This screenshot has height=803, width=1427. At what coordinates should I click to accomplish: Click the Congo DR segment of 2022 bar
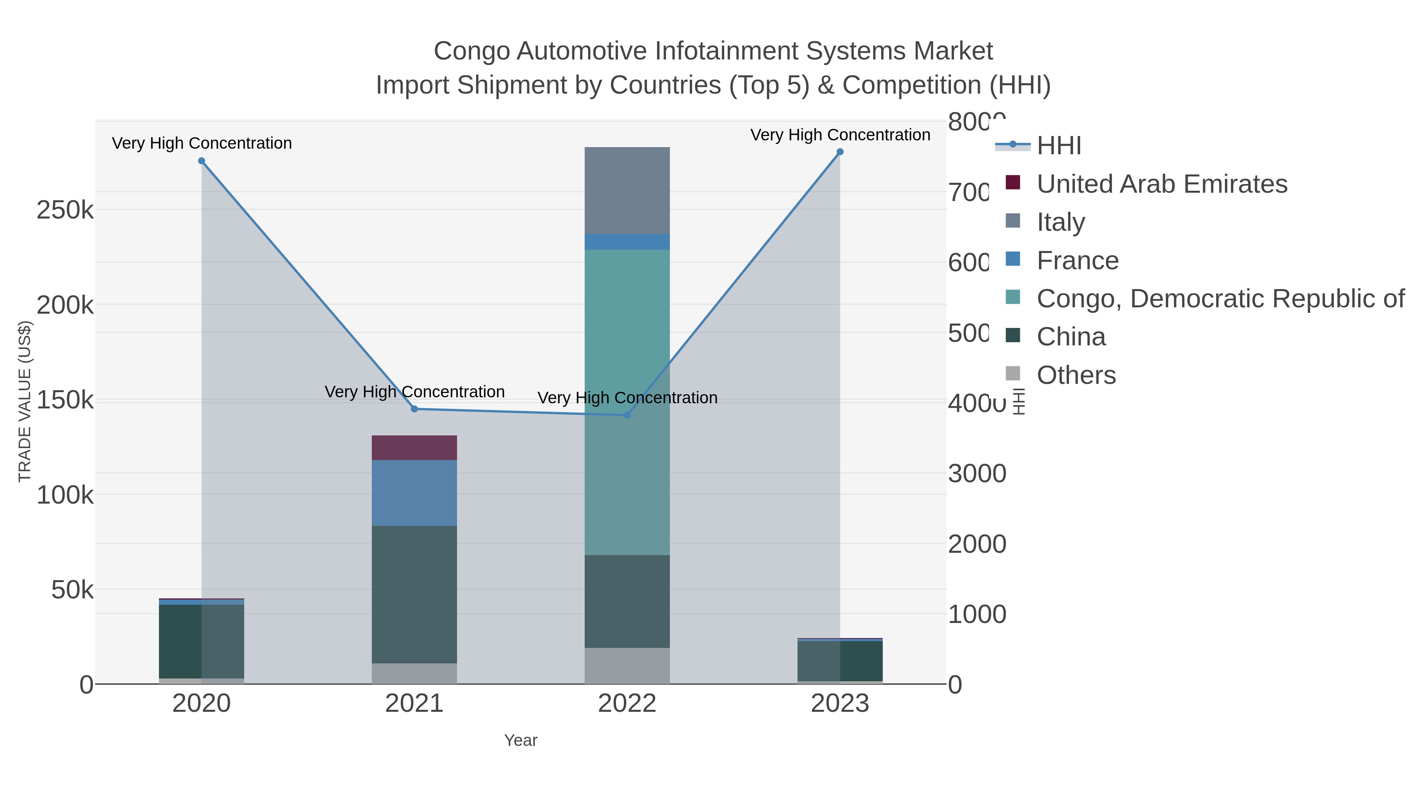pos(627,402)
